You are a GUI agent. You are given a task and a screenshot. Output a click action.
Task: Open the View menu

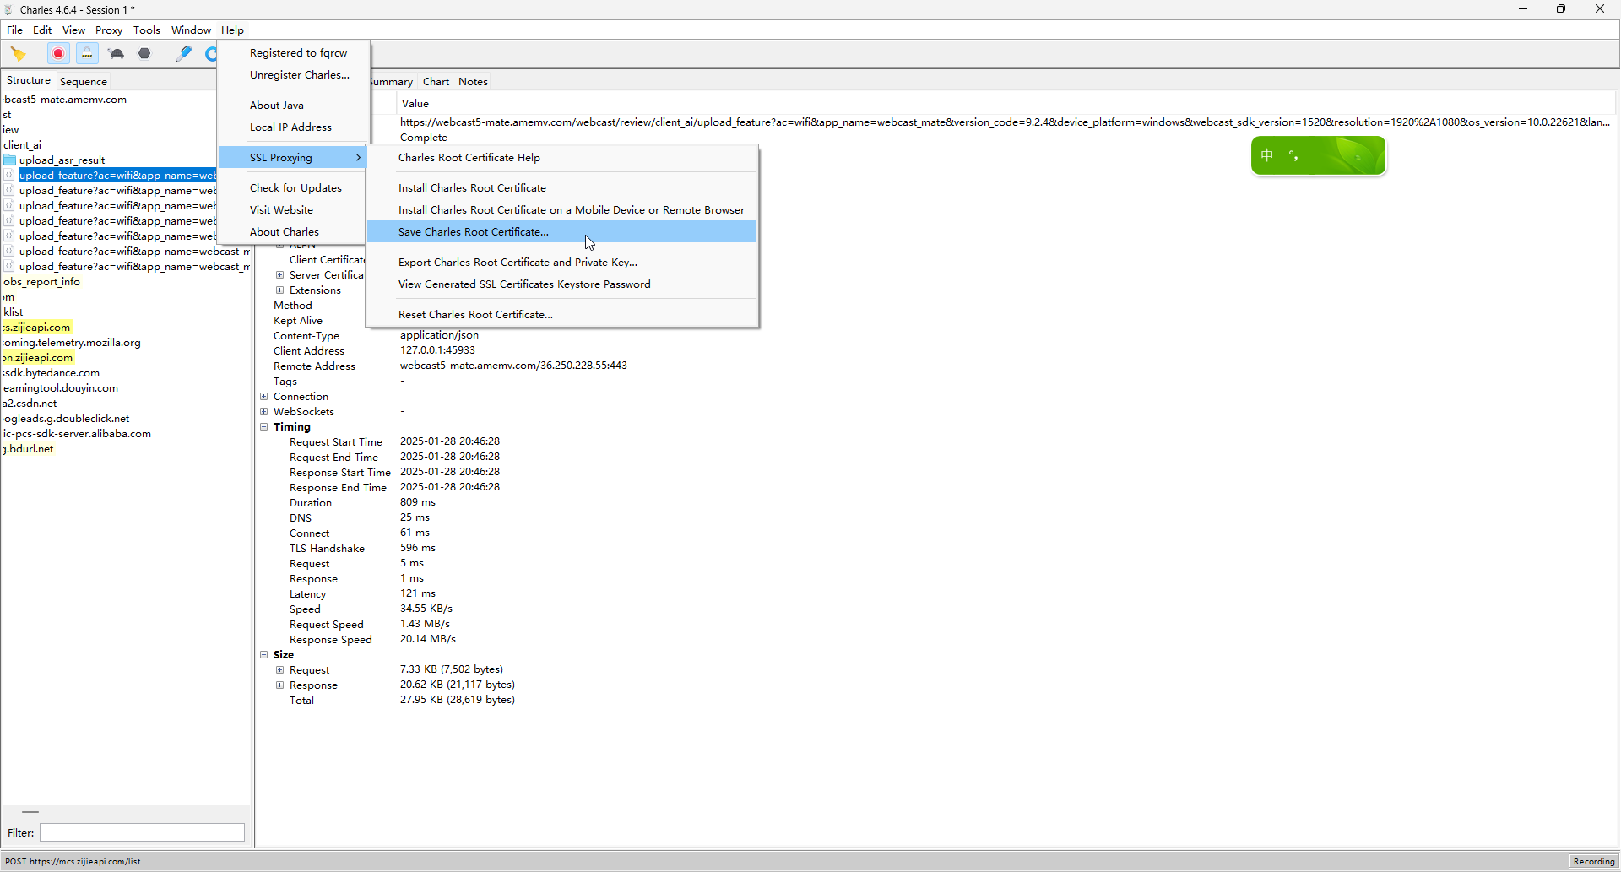[74, 30]
